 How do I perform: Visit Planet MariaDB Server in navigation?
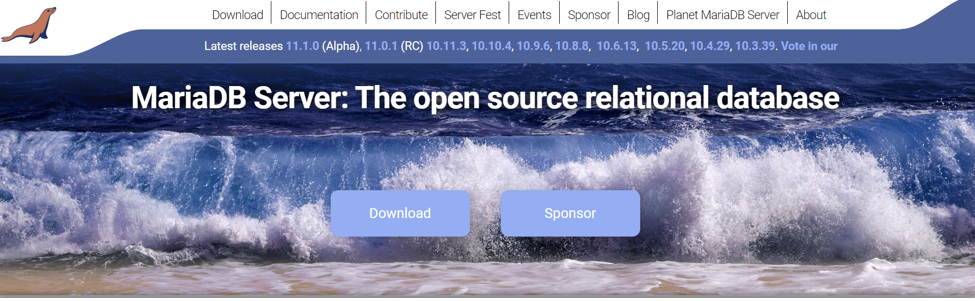723,15
